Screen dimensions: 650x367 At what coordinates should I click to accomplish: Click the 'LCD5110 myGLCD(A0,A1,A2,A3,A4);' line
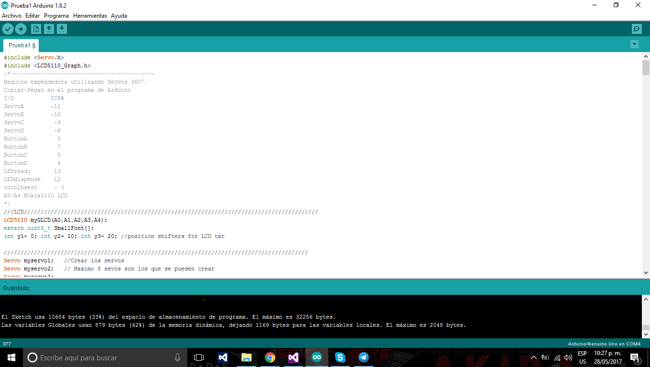[56, 220]
